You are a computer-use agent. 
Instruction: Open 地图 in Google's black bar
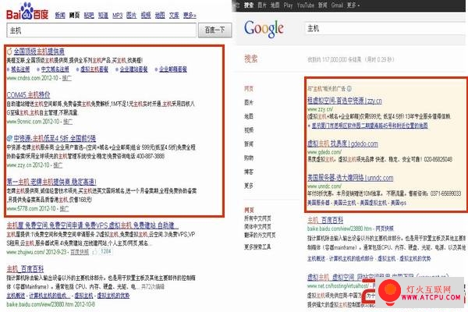click(x=275, y=5)
